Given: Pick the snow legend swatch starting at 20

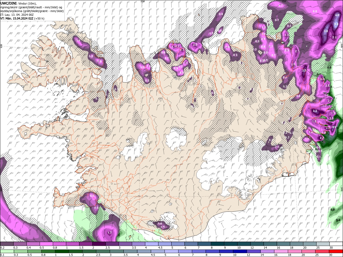Looking at the screenshot, I should 309,244.
